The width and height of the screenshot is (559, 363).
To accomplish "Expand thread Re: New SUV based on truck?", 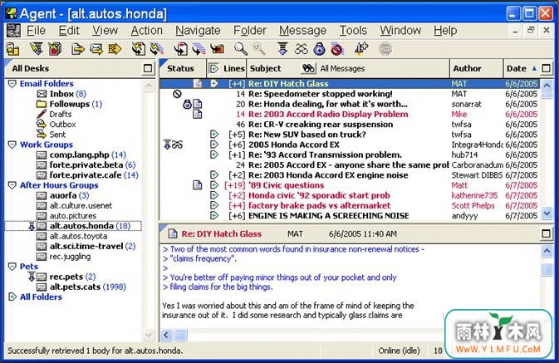I will point(214,135).
